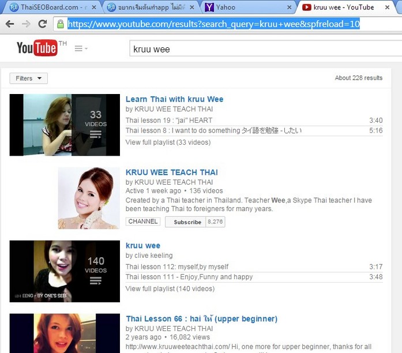Click the 5:16 duration of lesson 8

(376, 130)
